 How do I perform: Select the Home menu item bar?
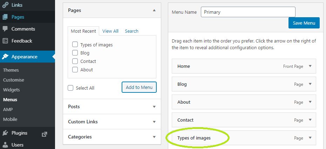coord(244,66)
